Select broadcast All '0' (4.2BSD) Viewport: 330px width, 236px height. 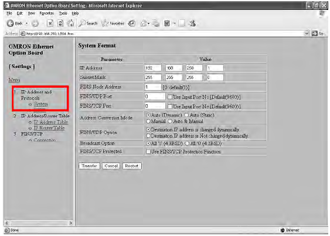187,143
